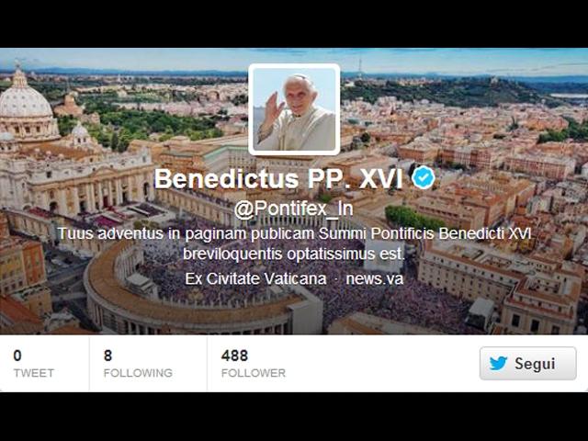
Task: Click the Twitter bird icon beside Segui
Action: (x=498, y=364)
